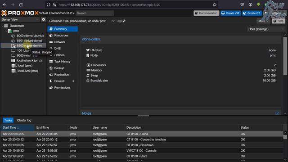This screenshot has width=288, height=162.
Task: Click the Processors CPU icon
Action: point(88,65)
